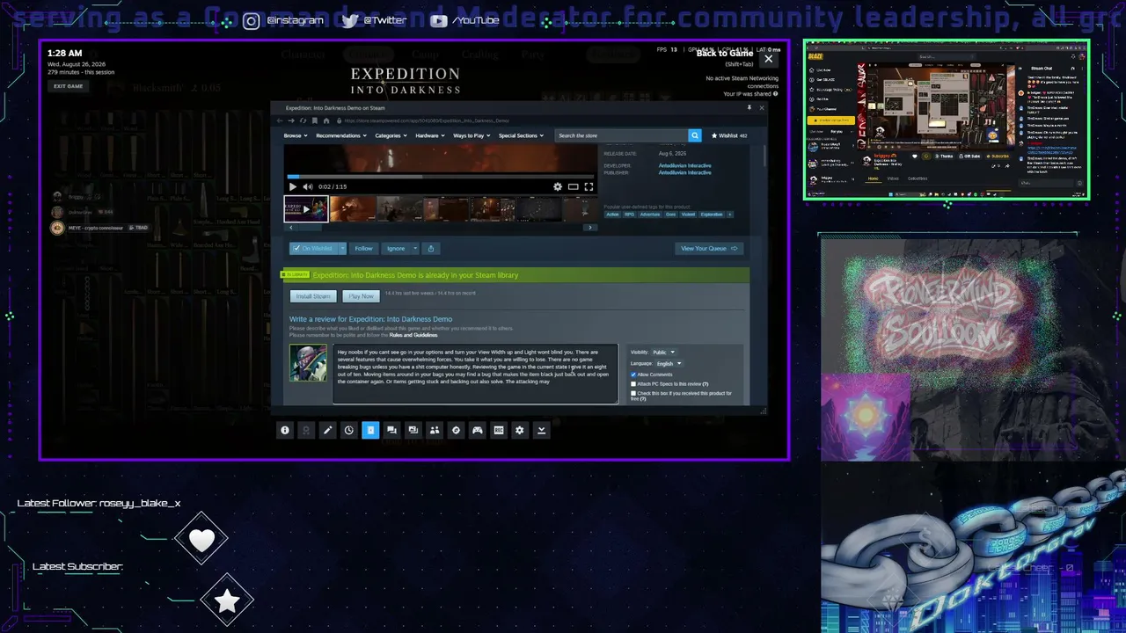The image size is (1126, 633).
Task: Select the first trailer thumbnail
Action: coord(305,209)
